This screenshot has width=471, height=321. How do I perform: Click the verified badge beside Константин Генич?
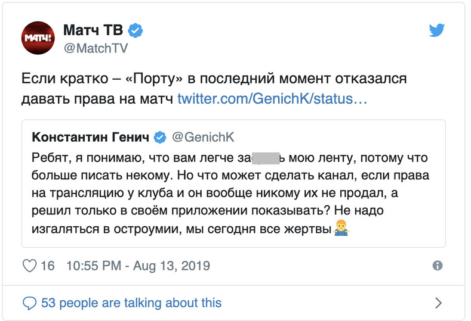[x=160, y=138]
